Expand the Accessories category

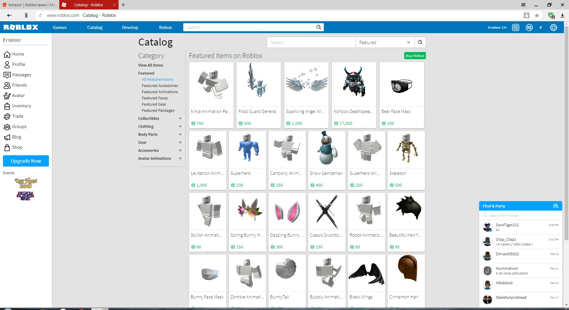[x=180, y=150]
